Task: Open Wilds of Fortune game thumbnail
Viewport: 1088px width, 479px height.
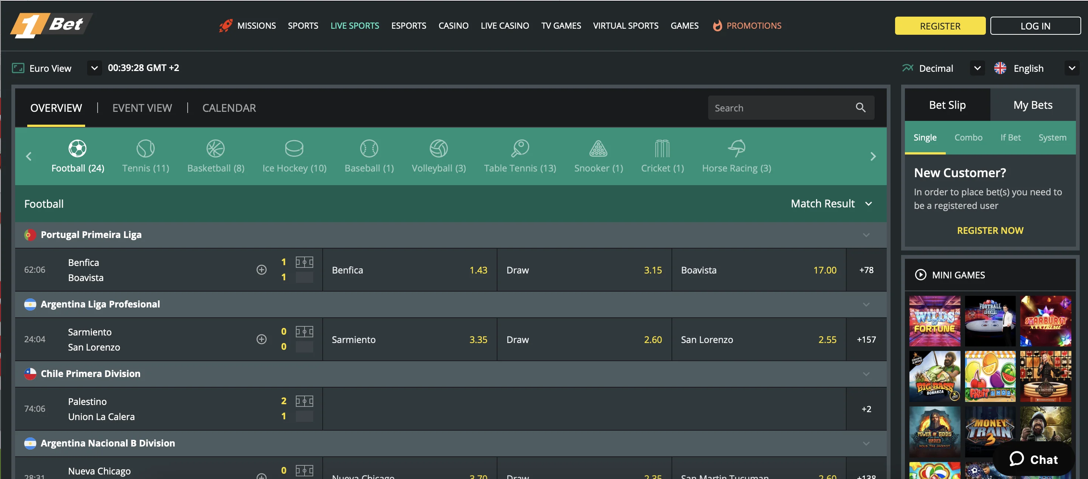Action: [x=934, y=321]
